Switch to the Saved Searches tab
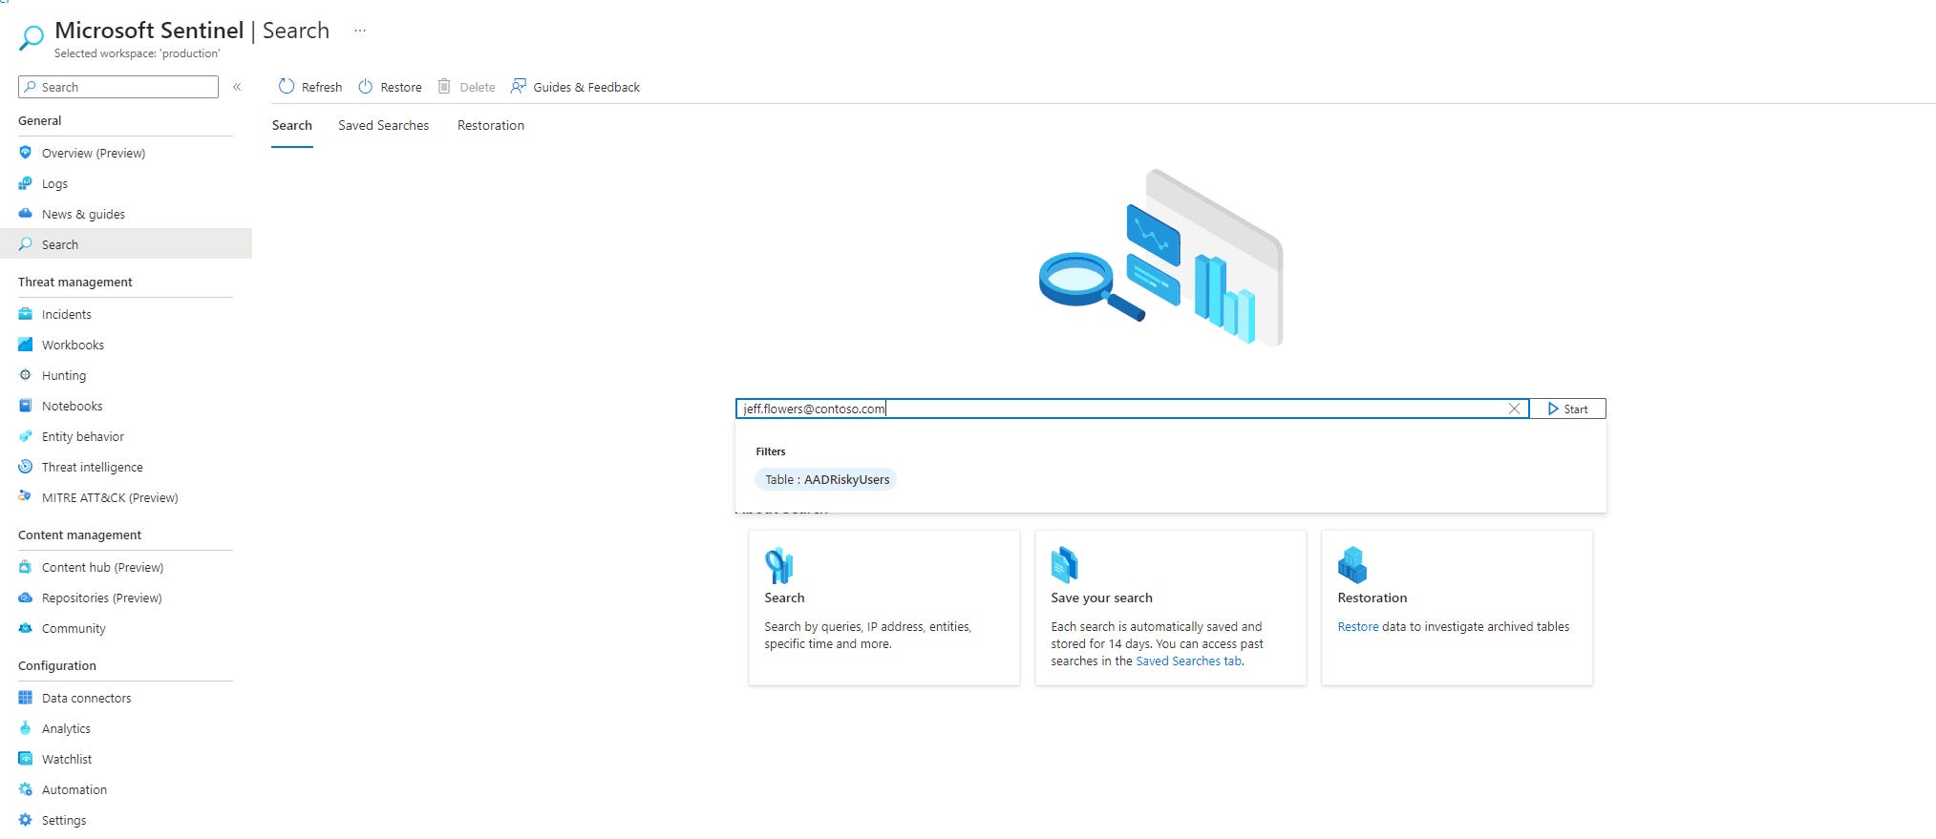1936x839 pixels. pos(384,125)
